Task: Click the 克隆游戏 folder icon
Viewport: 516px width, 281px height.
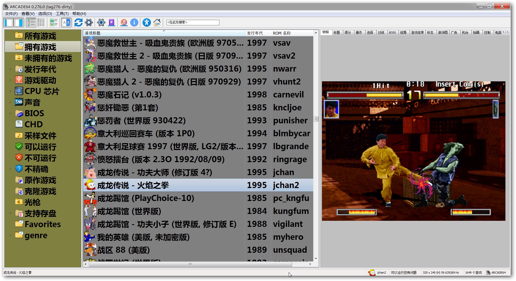Action: pyautogui.click(x=19, y=191)
